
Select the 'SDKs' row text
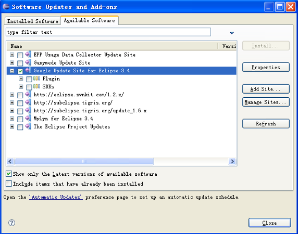click(48, 86)
